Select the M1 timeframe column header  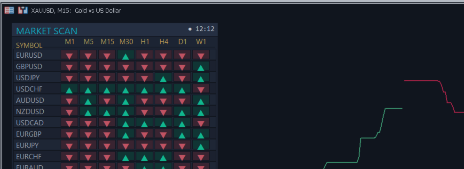[70, 42]
